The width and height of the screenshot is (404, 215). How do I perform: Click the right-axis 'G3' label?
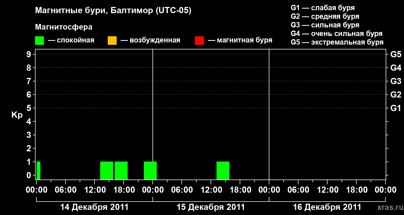(x=396, y=81)
